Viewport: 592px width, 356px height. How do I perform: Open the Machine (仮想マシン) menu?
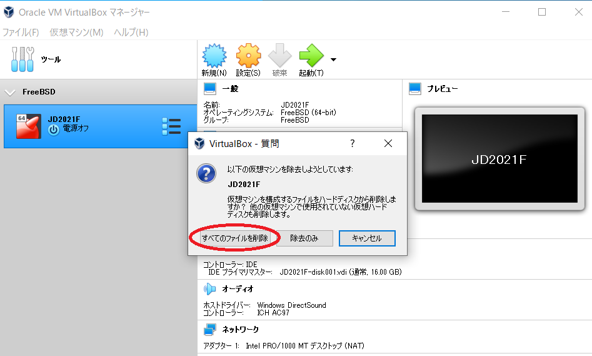(x=76, y=32)
